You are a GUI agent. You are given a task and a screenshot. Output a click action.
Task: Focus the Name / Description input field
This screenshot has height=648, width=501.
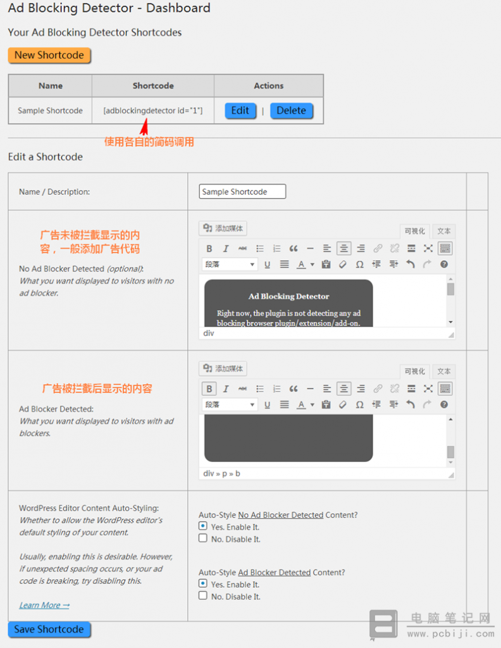point(242,191)
